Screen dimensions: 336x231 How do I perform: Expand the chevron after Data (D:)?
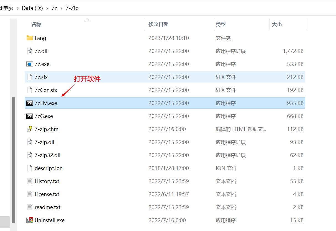tap(47, 8)
